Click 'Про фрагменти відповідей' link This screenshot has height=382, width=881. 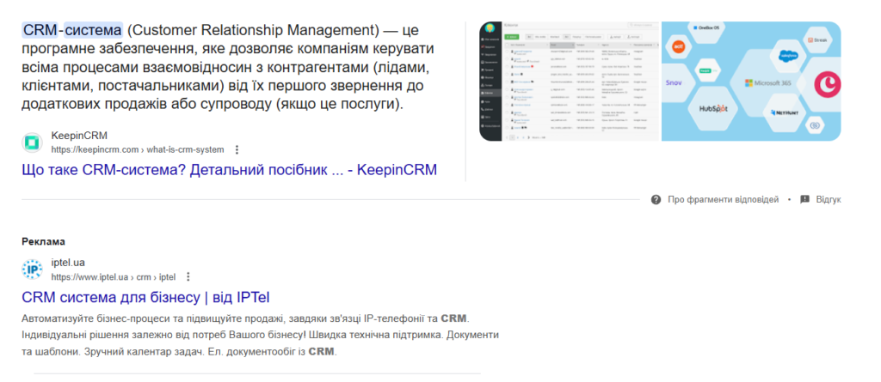(723, 200)
